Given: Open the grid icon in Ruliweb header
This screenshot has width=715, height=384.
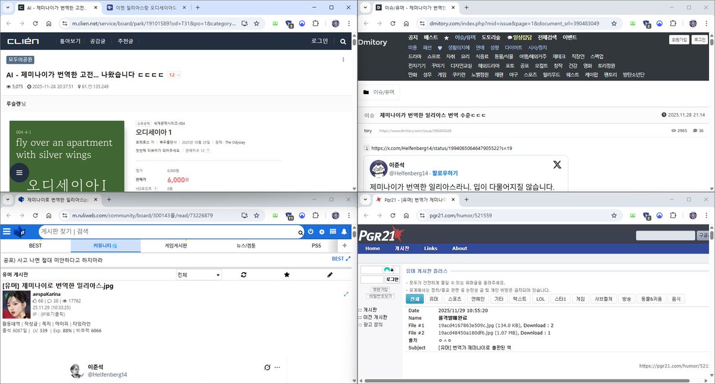Looking at the screenshot, I should (333, 232).
